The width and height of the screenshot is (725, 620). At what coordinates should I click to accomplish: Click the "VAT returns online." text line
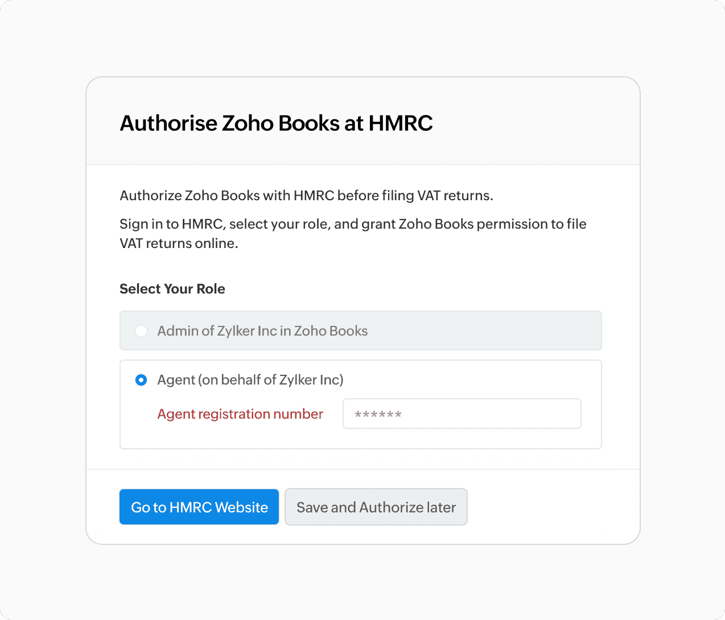pos(179,243)
